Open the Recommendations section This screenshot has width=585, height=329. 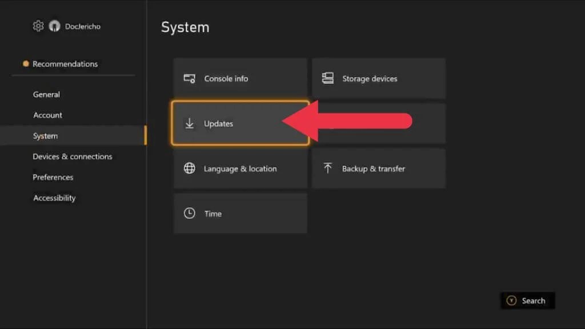[x=65, y=64]
